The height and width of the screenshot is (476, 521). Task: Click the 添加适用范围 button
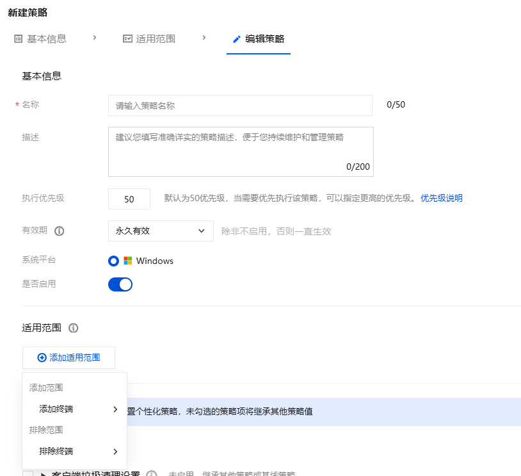[x=68, y=357]
